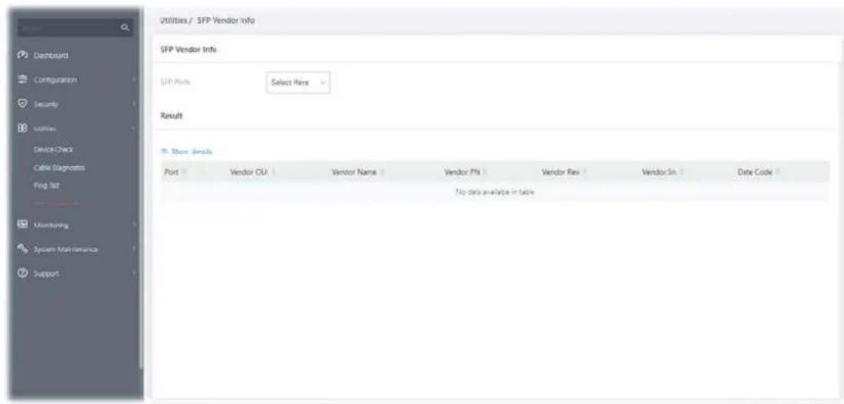This screenshot has height=404, width=844.
Task: Click the SFP Ports field label
Action: [176, 83]
